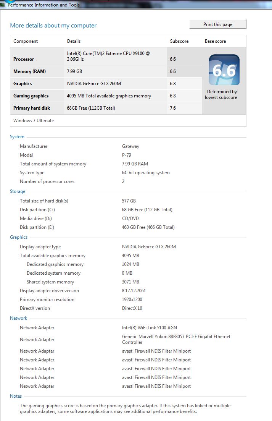
Task: Click the Component column header
Action: click(x=26, y=41)
